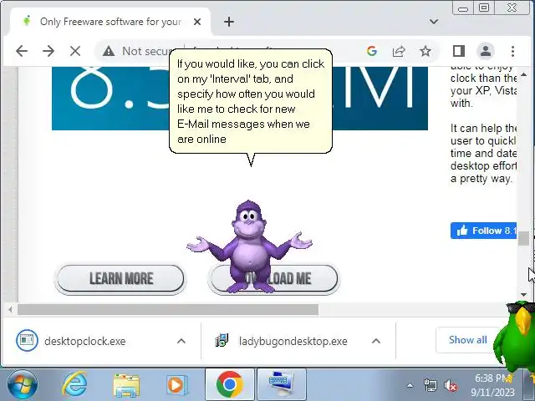The height and width of the screenshot is (401, 535).
Task: Click the network tray icon
Action: click(430, 385)
